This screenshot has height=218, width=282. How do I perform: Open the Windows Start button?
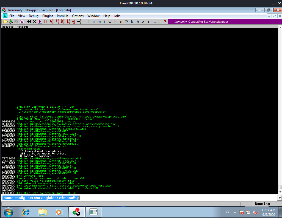pyautogui.click(x=8, y=212)
